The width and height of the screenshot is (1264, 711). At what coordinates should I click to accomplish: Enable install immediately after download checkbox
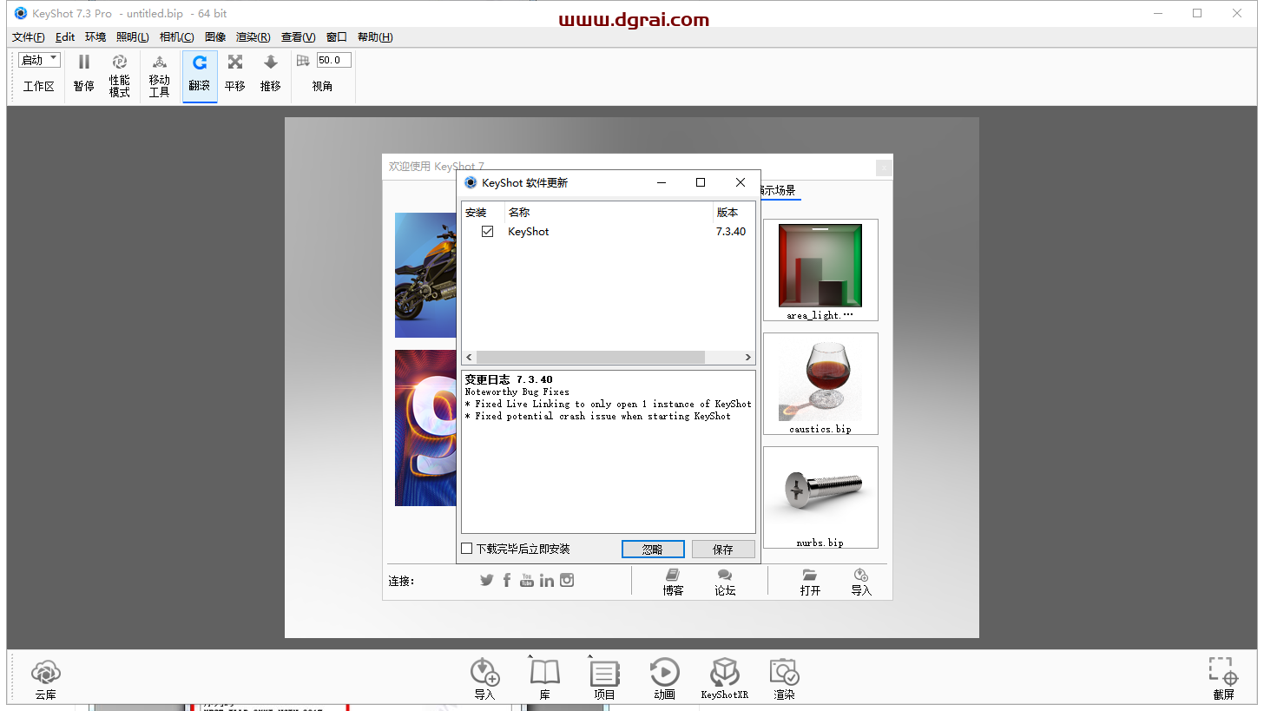tap(467, 549)
